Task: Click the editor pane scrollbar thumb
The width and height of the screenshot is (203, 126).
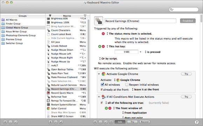Action: [201, 19]
